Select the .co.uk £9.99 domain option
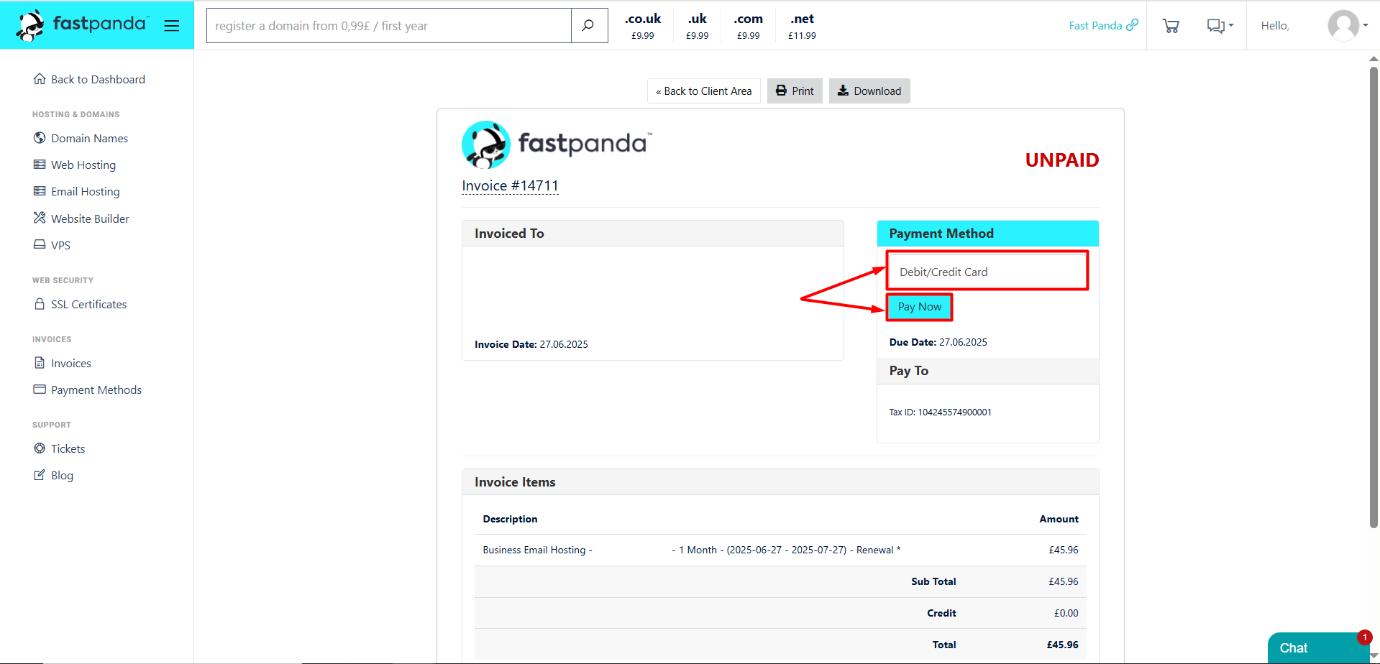Viewport: 1380px width, 664px height. click(643, 26)
